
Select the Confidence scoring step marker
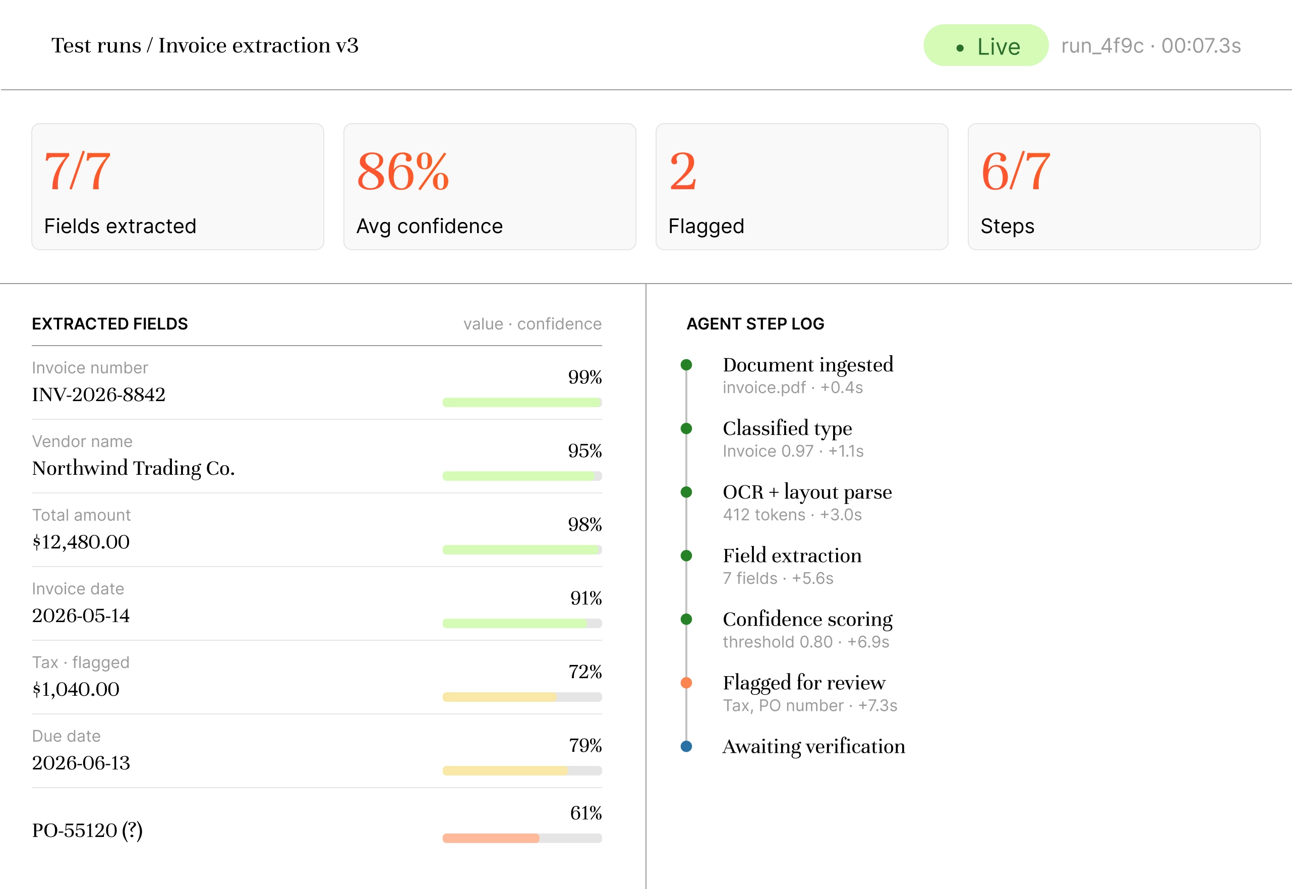[686, 619]
